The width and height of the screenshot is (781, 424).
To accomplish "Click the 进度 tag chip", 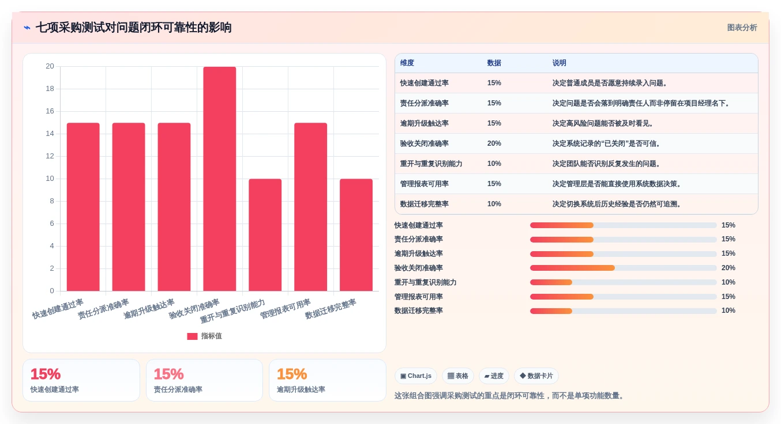I will (494, 376).
